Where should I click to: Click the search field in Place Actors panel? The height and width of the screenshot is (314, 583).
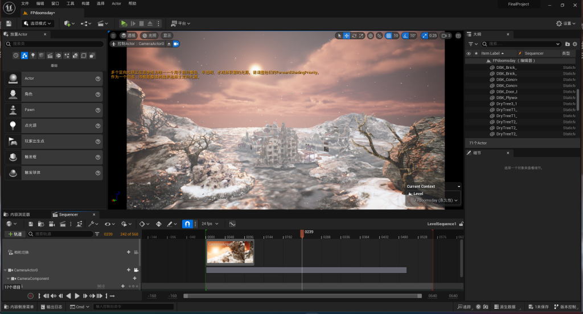[54, 44]
